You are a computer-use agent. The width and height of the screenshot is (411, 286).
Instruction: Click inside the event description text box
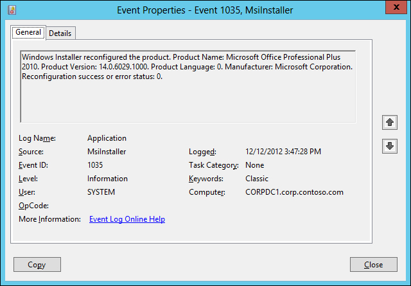(188, 87)
